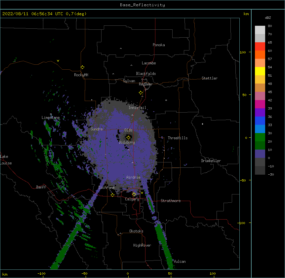Click the -100 tick on the bottom axis

41,273
